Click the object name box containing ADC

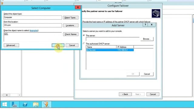click(33, 37)
